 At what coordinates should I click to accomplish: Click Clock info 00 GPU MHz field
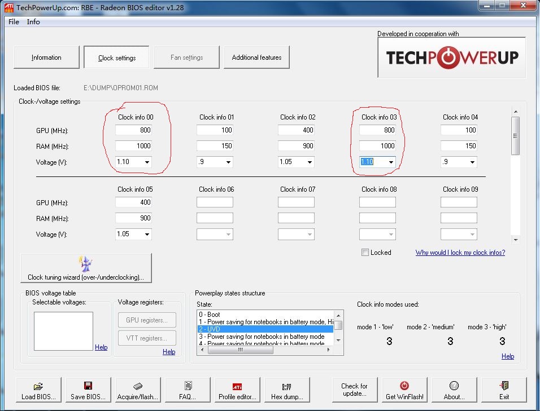(134, 130)
